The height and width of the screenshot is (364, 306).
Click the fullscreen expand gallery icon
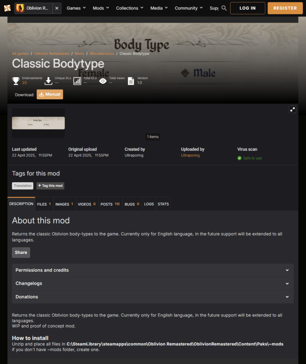[x=292, y=109]
